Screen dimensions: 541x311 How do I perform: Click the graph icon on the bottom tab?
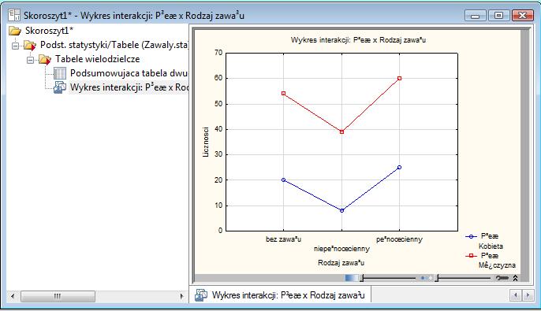coord(201,295)
